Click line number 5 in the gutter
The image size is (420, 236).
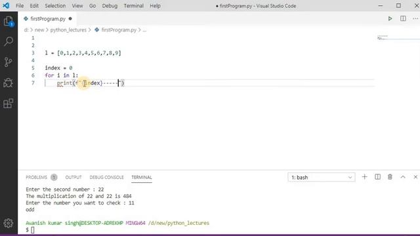point(33,68)
